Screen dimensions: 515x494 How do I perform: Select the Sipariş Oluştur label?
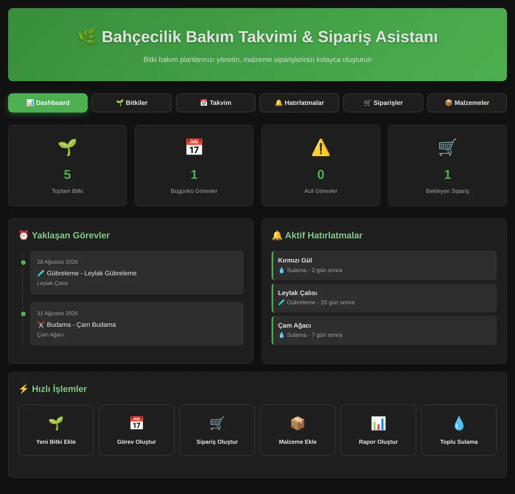coord(217,442)
